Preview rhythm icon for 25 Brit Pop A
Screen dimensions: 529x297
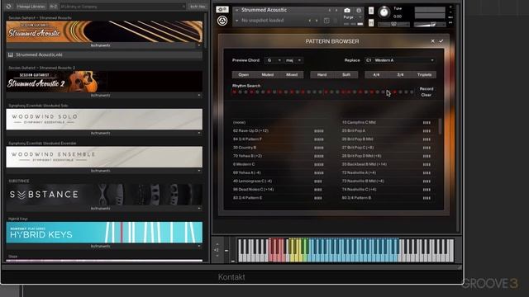[427, 131]
